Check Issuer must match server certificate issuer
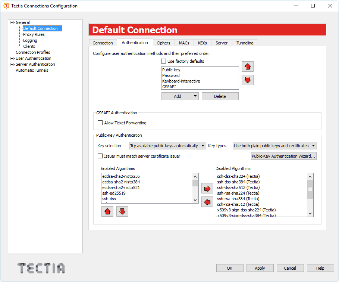The height and width of the screenshot is (282, 339). tap(100, 156)
